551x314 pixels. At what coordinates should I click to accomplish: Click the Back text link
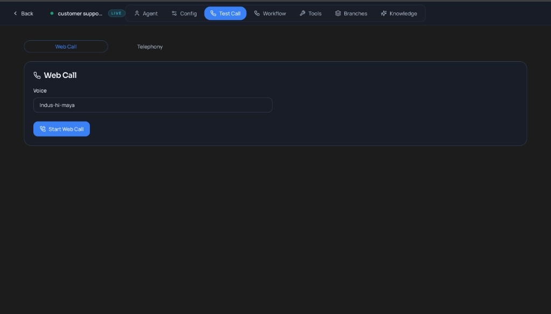point(27,13)
